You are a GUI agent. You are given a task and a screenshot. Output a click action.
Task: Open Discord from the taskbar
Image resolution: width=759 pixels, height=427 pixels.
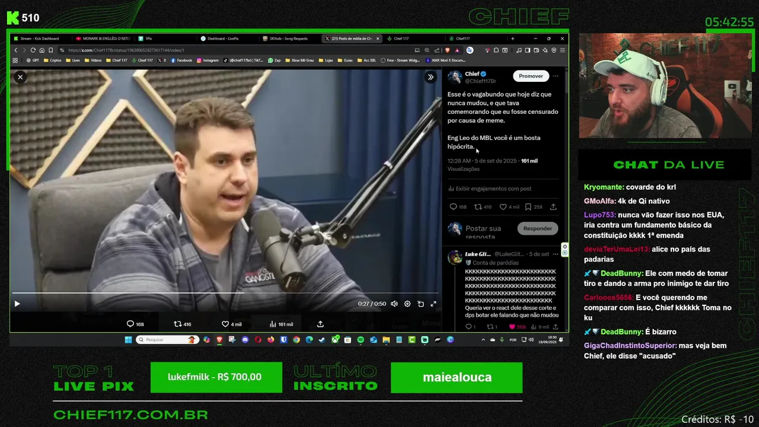coord(245,340)
